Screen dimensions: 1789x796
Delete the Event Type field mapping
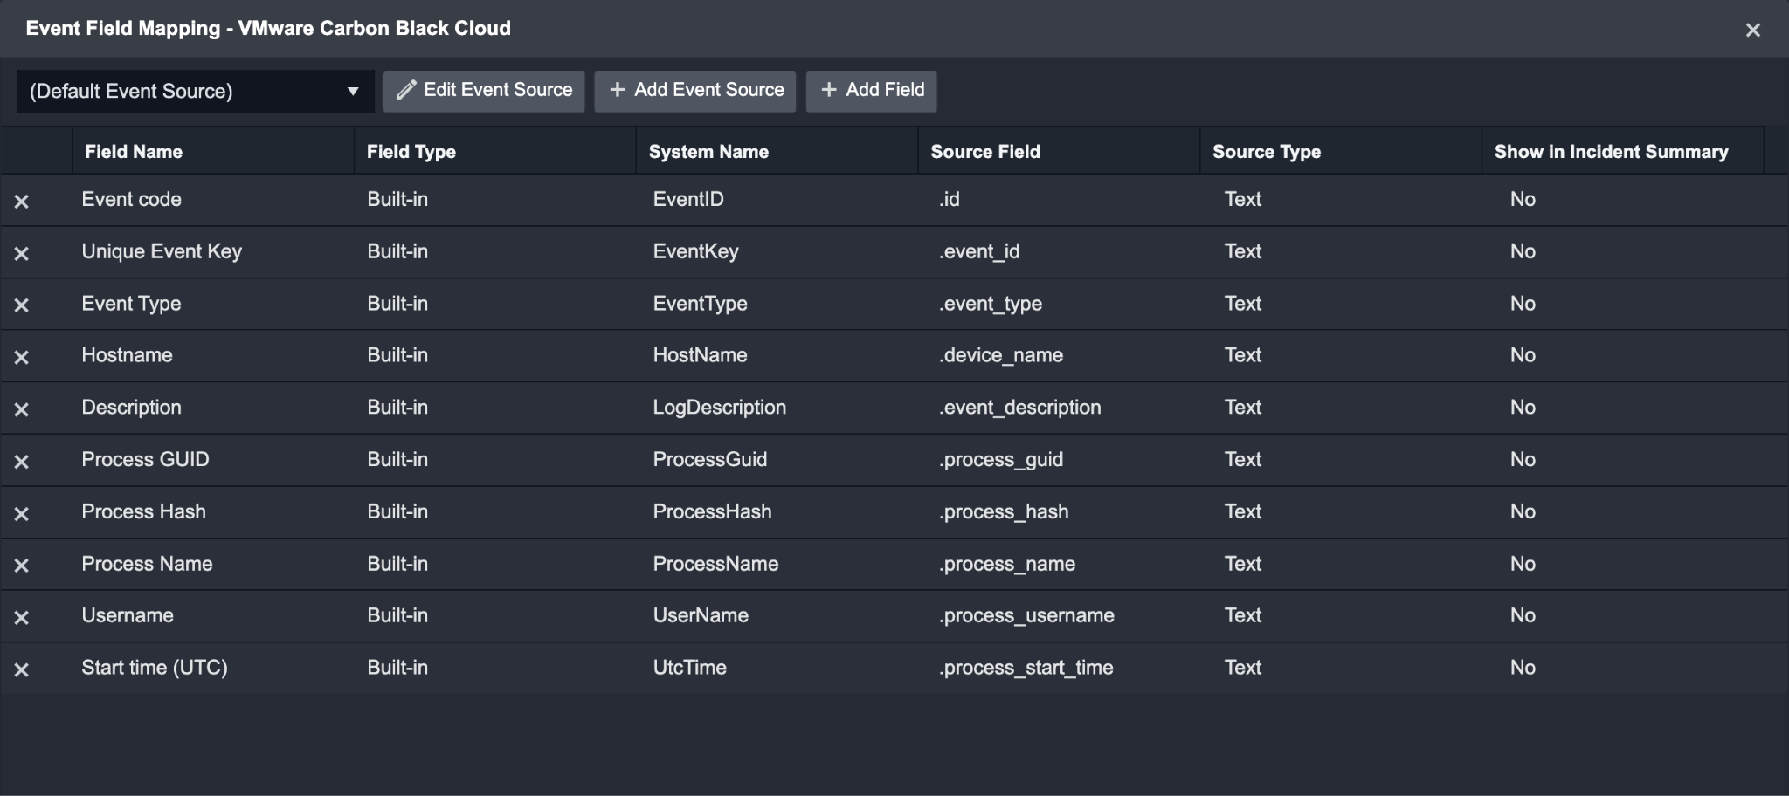[22, 305]
